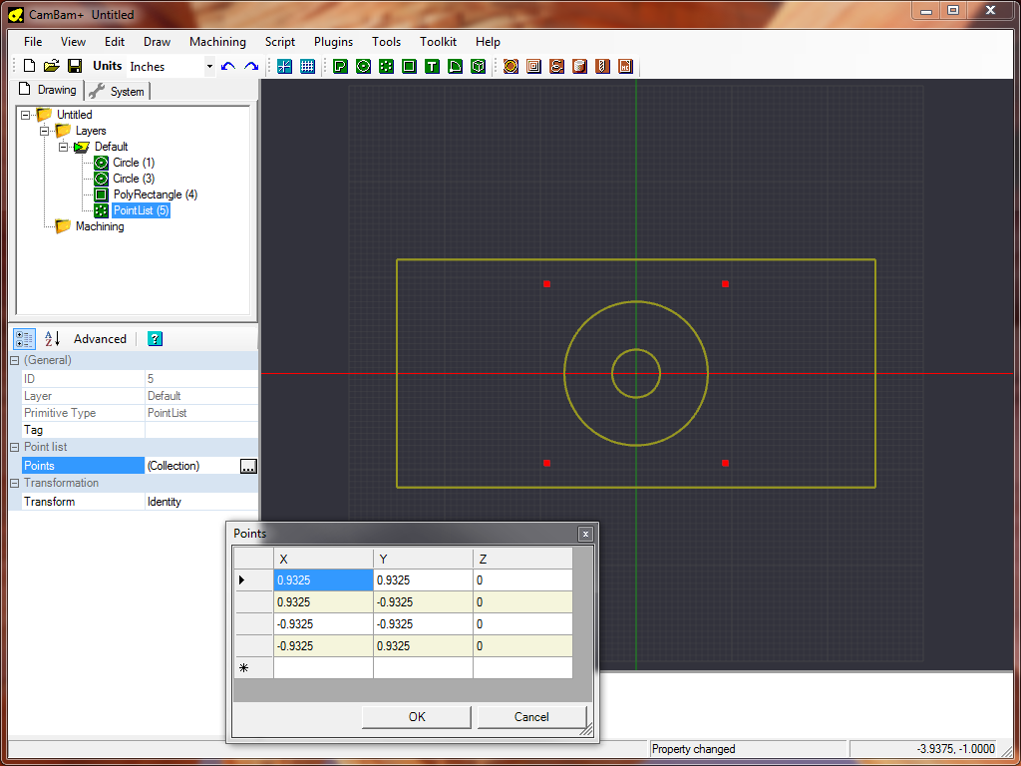The height and width of the screenshot is (766, 1021).
Task: Open the Machining menu
Action: click(217, 42)
